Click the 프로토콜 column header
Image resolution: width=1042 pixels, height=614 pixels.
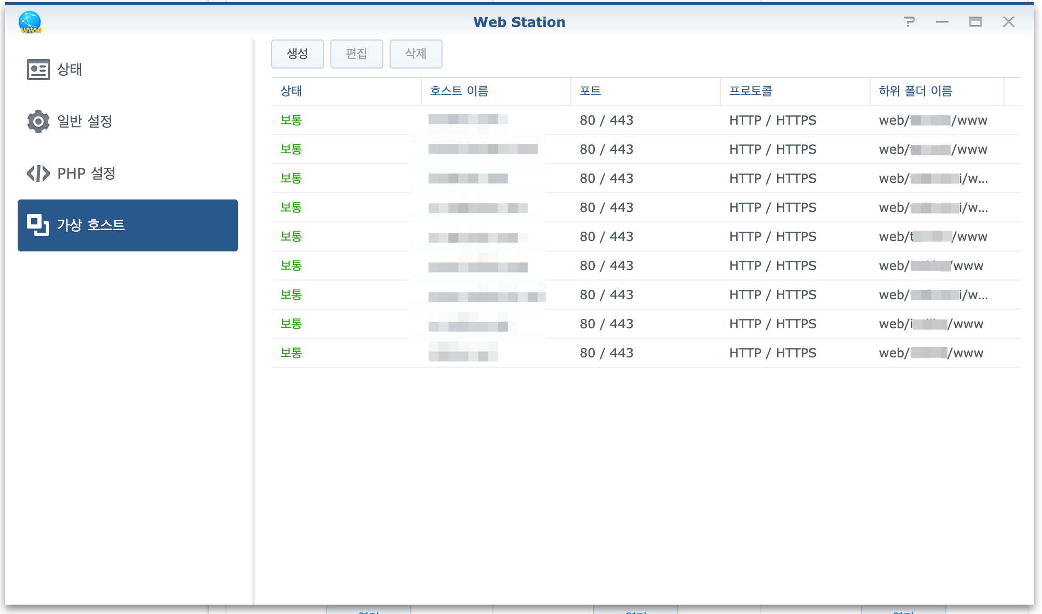click(751, 91)
